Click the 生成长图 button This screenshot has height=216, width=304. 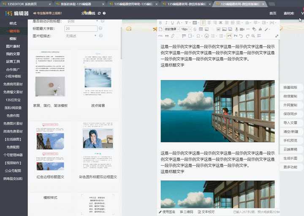point(290,158)
